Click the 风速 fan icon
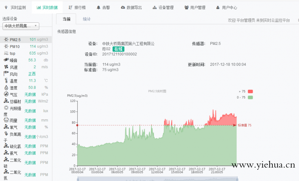Image resolution: width=299 pixels, height=181 pixels. (6, 67)
